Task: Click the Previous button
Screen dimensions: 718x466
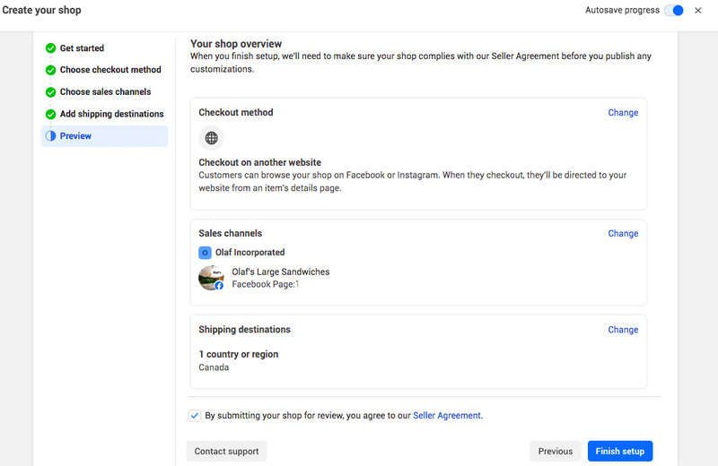Action: point(555,452)
